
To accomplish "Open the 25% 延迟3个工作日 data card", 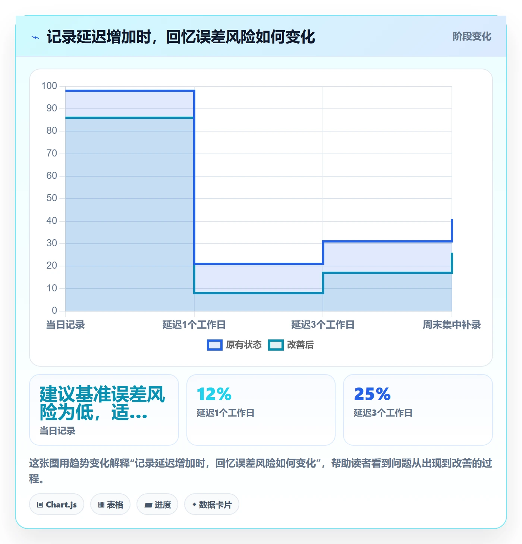I will (418, 410).
